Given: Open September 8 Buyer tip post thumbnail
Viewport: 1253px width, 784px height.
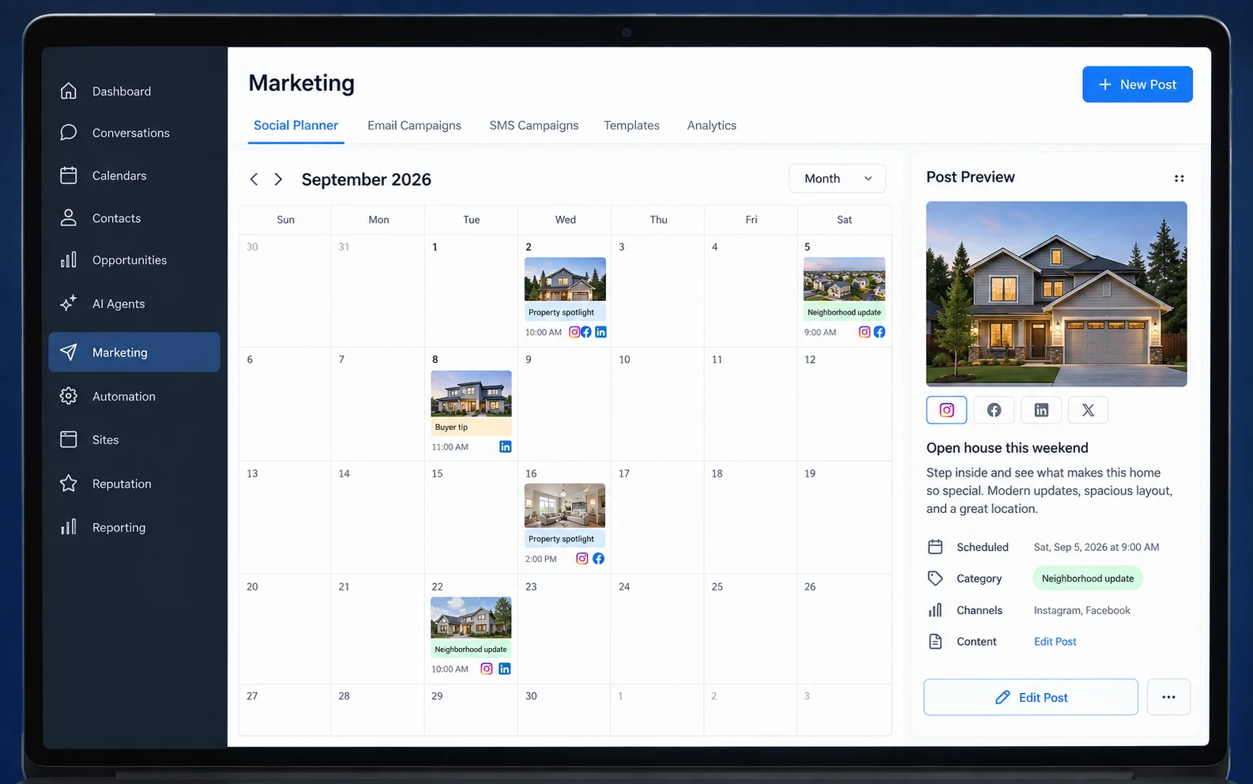Looking at the screenshot, I should (x=471, y=394).
